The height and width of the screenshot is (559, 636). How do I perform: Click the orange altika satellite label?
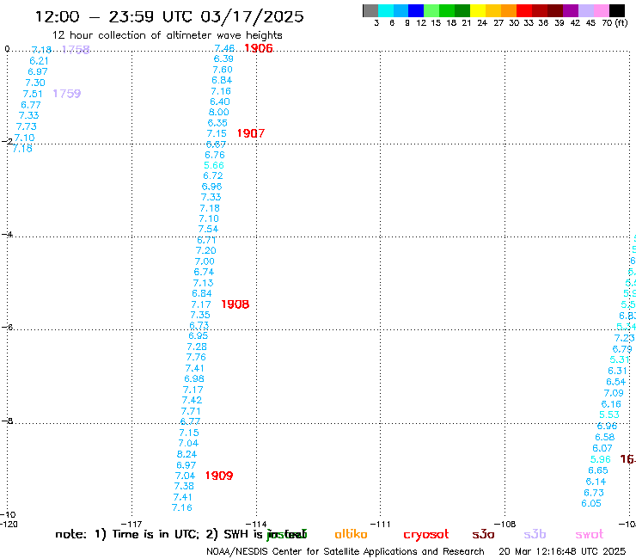[351, 534]
